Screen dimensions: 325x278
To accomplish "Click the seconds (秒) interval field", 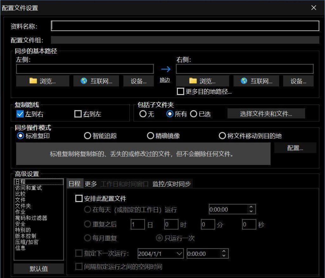I will pyautogui.click(x=249, y=224).
